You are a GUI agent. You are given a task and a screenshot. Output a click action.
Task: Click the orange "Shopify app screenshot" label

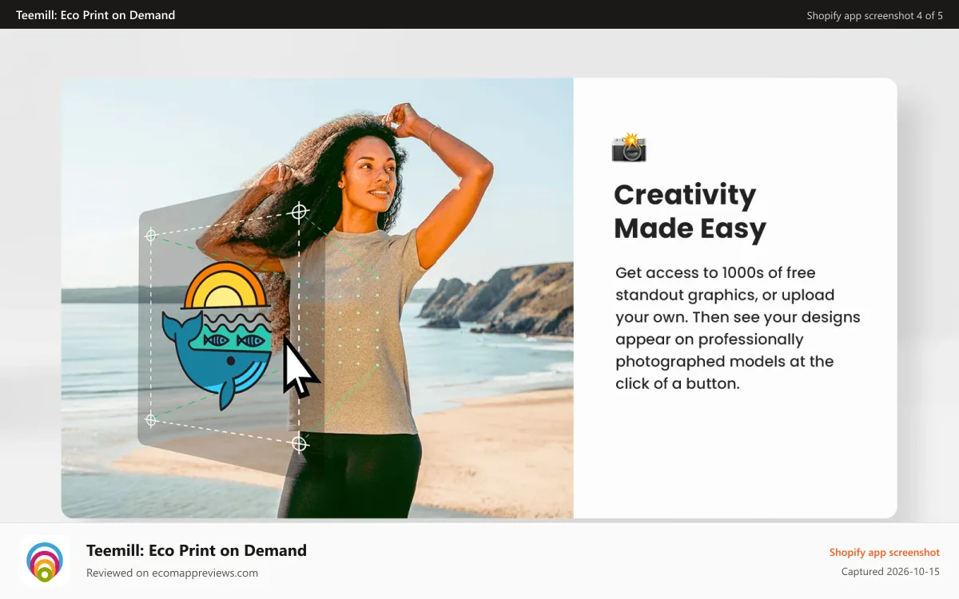[884, 552]
